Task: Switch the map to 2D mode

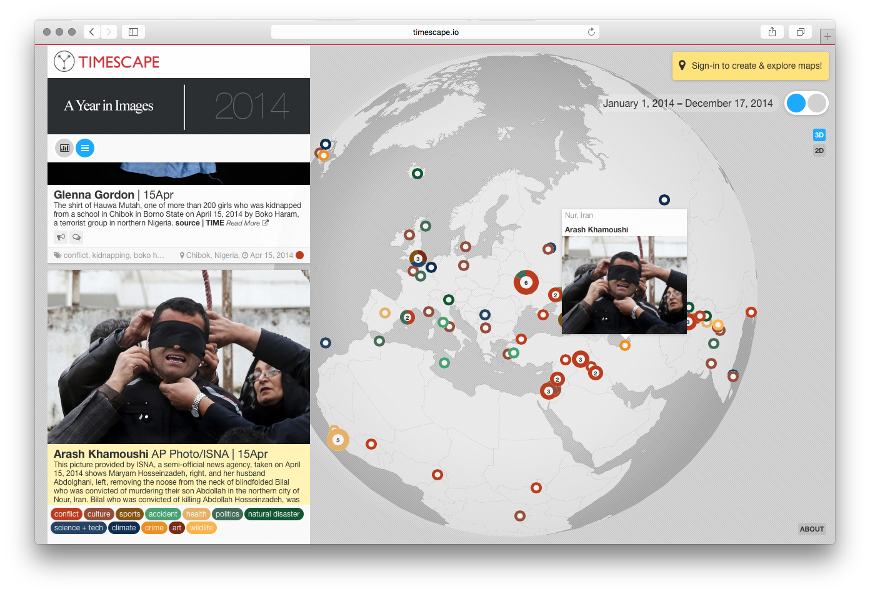Action: 819,151
